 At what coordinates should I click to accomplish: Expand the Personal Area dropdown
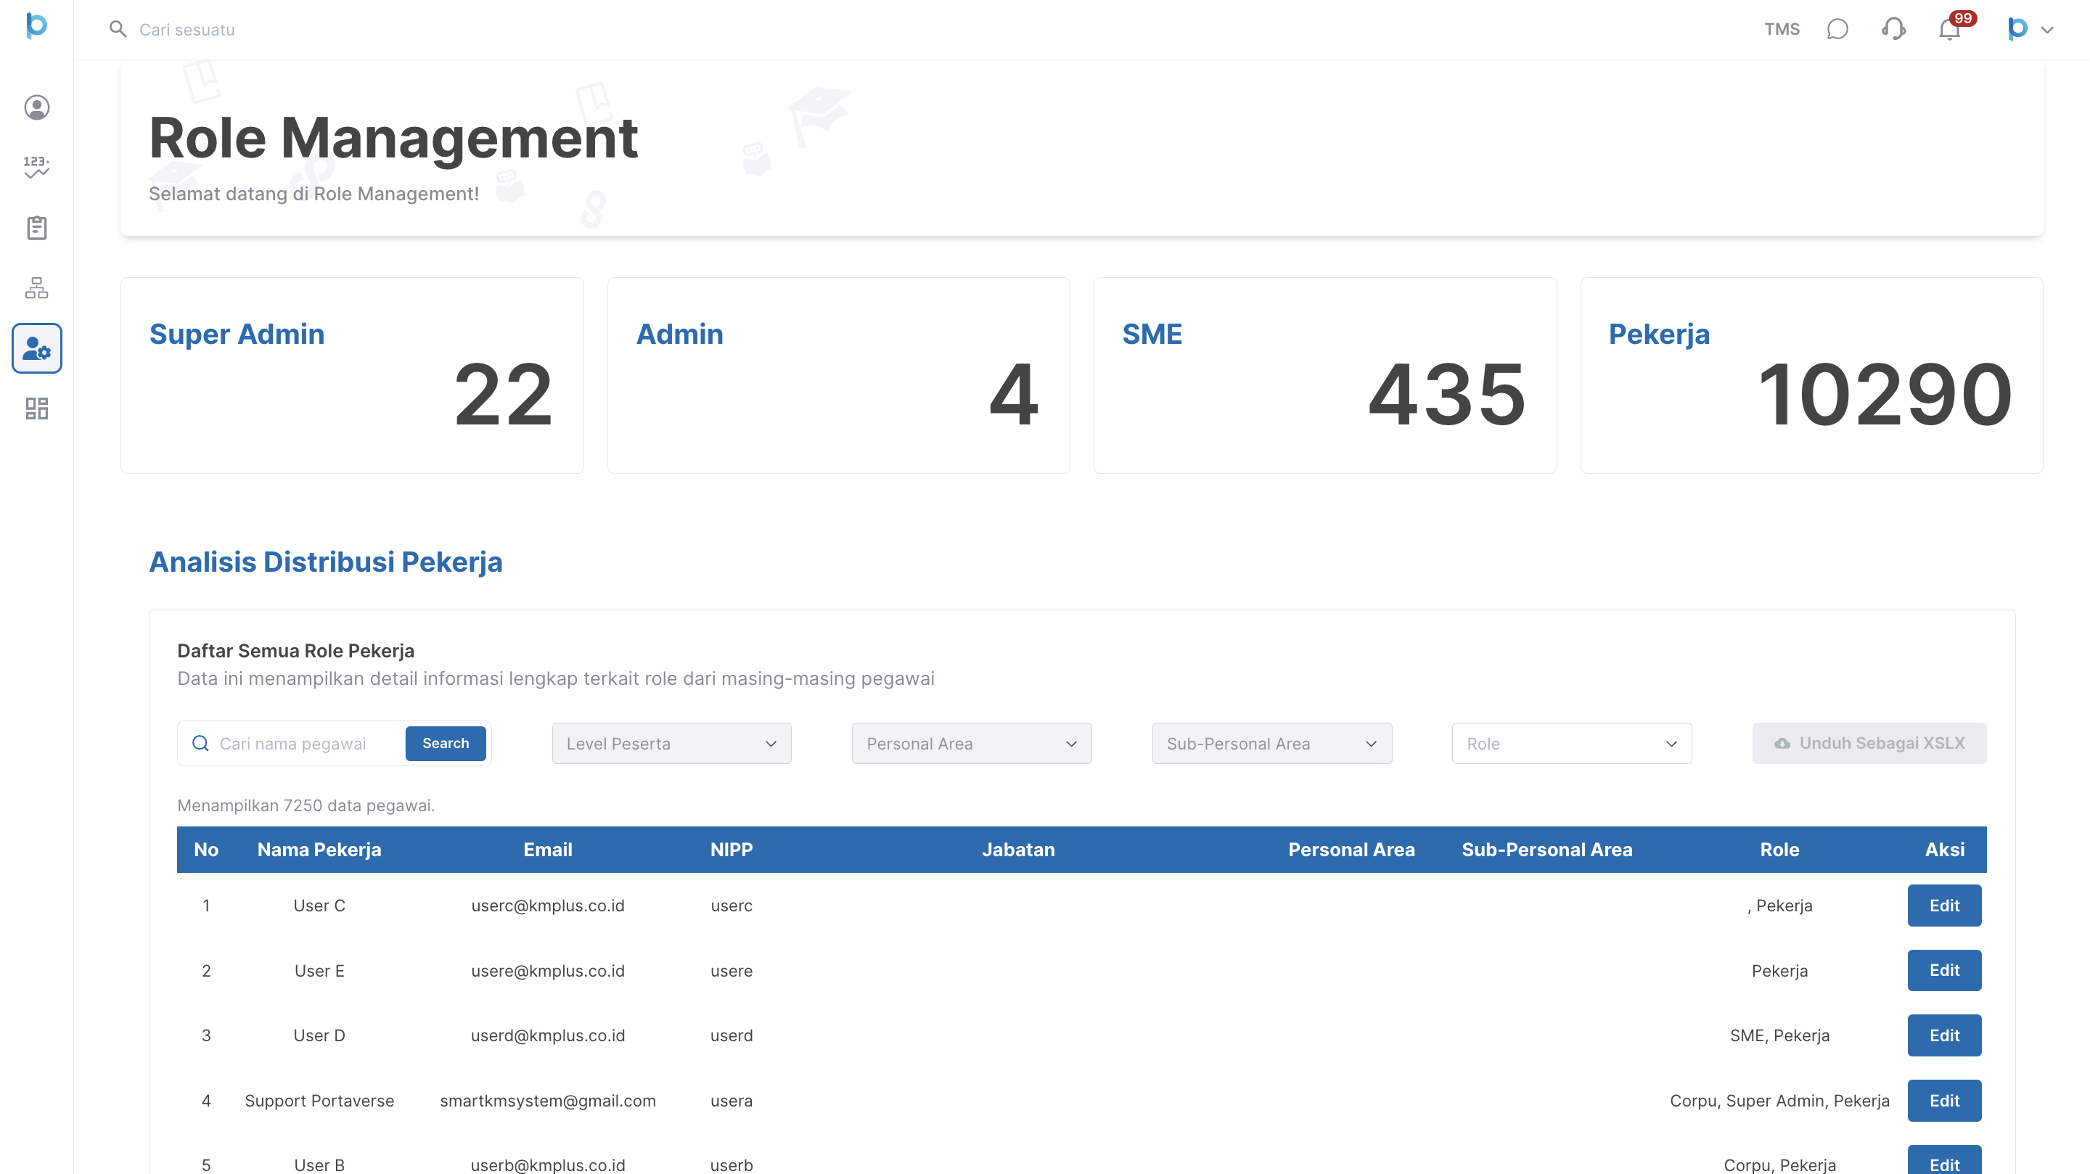tap(971, 743)
